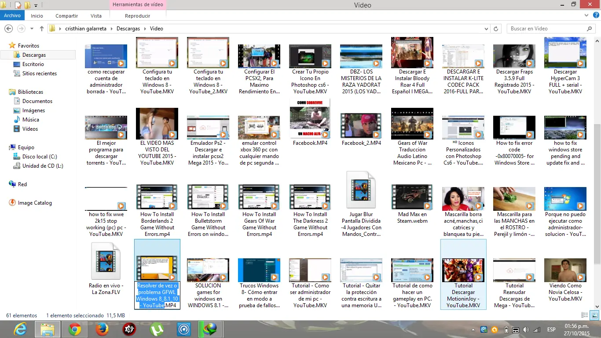Open Vídeos library in sidebar
Image resolution: width=601 pixels, height=338 pixels.
[30, 129]
